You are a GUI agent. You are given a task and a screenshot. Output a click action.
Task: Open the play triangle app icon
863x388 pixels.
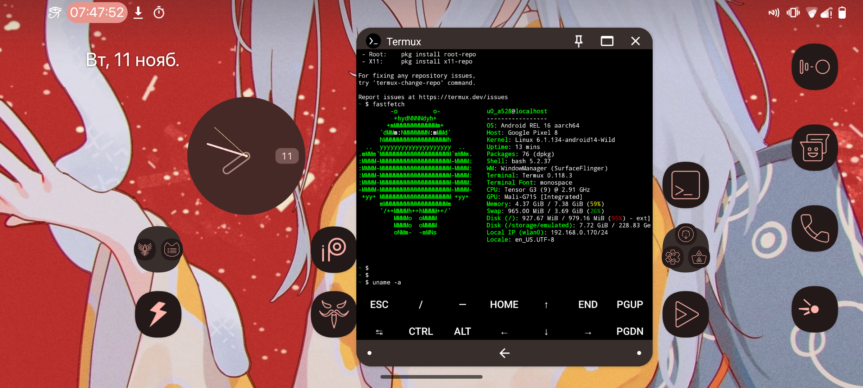(685, 314)
